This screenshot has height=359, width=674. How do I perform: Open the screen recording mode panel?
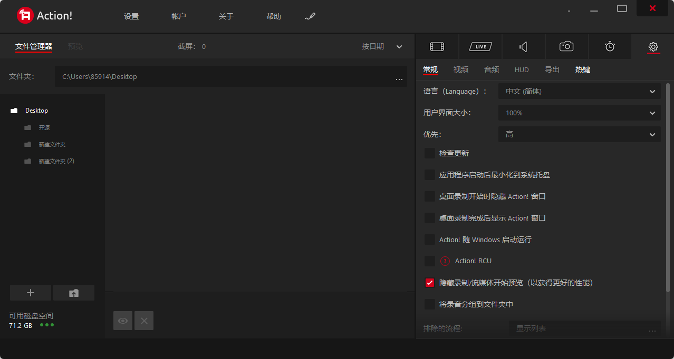(437, 46)
